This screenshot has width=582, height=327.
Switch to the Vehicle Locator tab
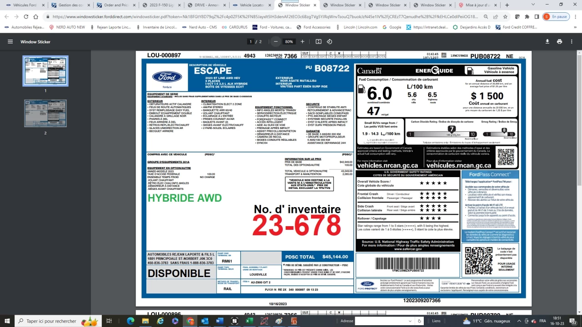click(251, 5)
